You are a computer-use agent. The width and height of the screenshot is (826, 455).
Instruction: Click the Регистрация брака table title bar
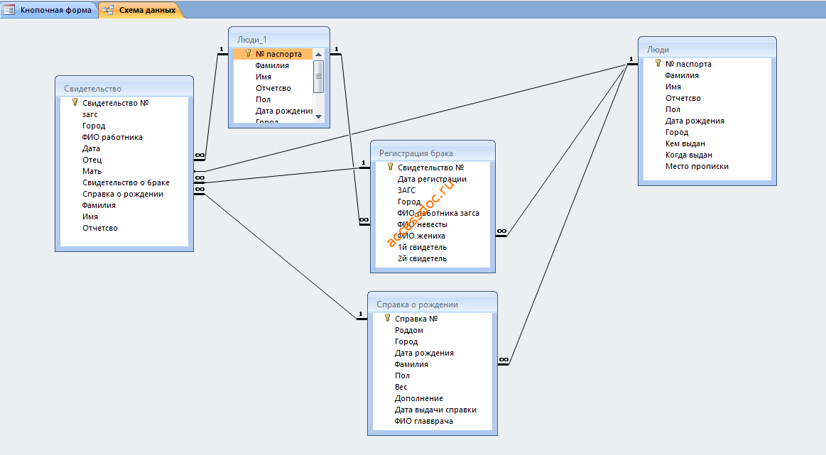pyautogui.click(x=433, y=153)
